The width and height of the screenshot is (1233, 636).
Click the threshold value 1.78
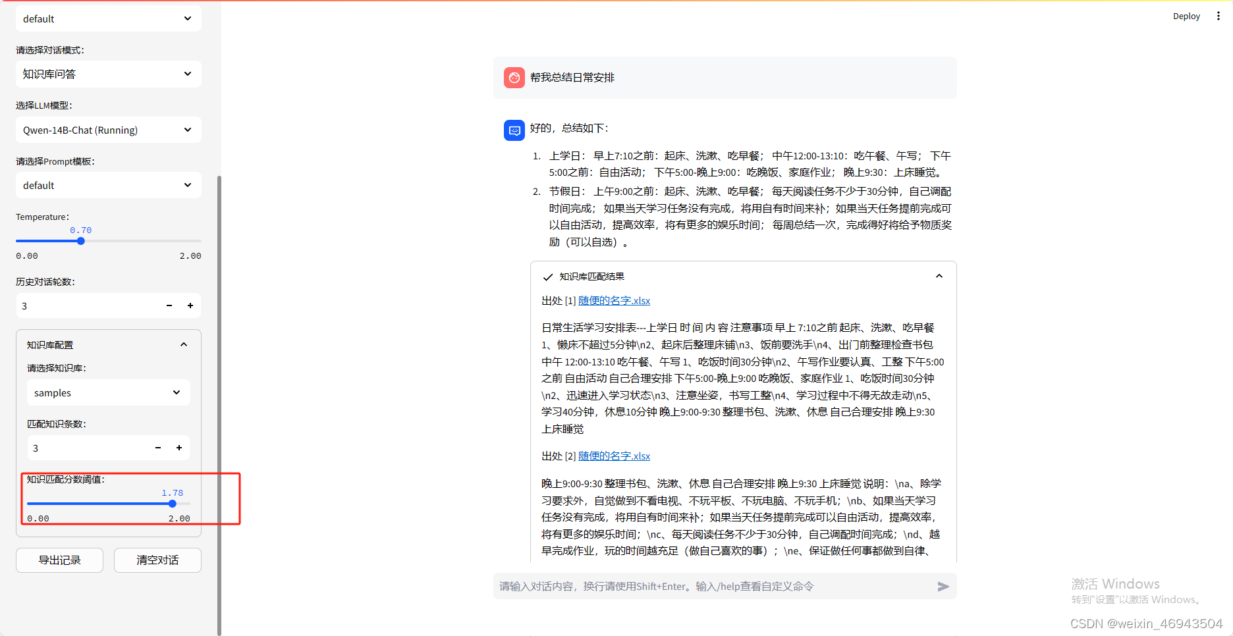click(x=173, y=493)
